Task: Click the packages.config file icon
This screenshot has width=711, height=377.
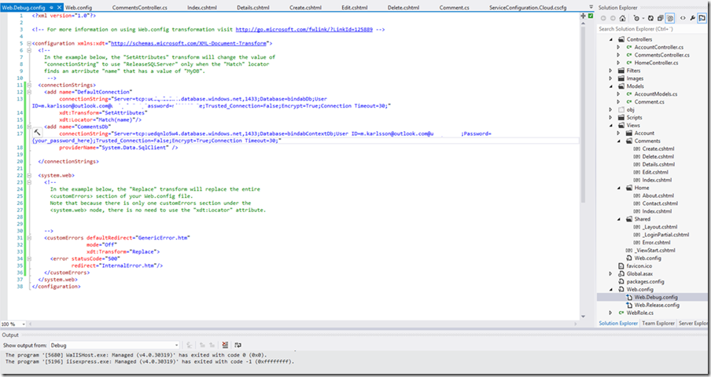Action: (621, 281)
